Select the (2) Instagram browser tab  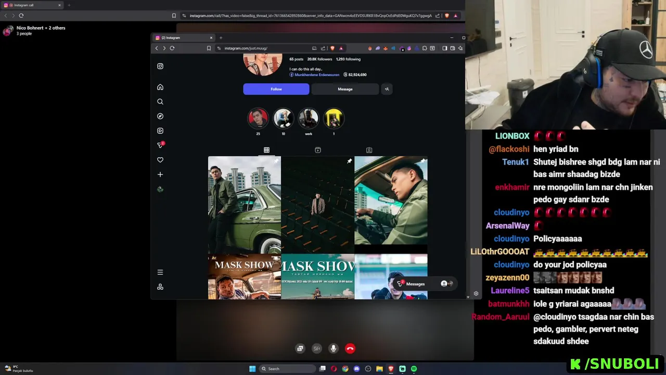point(184,37)
